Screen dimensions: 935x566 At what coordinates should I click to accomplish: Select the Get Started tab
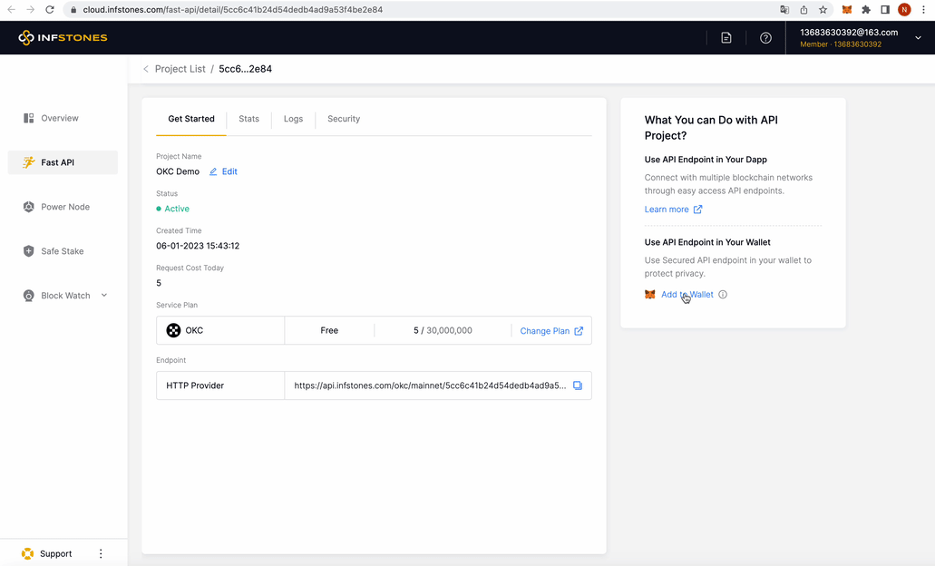click(x=191, y=119)
